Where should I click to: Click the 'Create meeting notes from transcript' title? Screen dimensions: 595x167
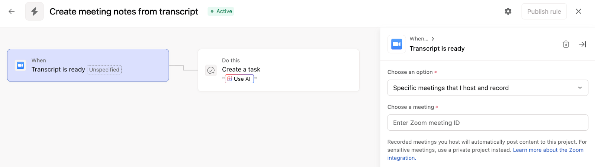click(124, 11)
